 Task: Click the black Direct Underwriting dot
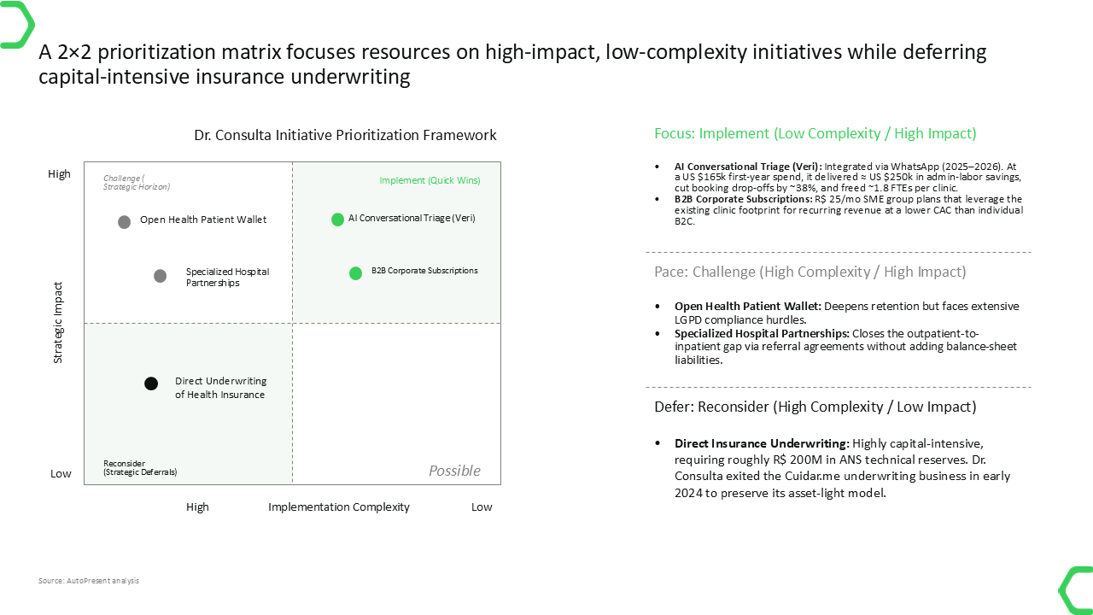pyautogui.click(x=151, y=384)
